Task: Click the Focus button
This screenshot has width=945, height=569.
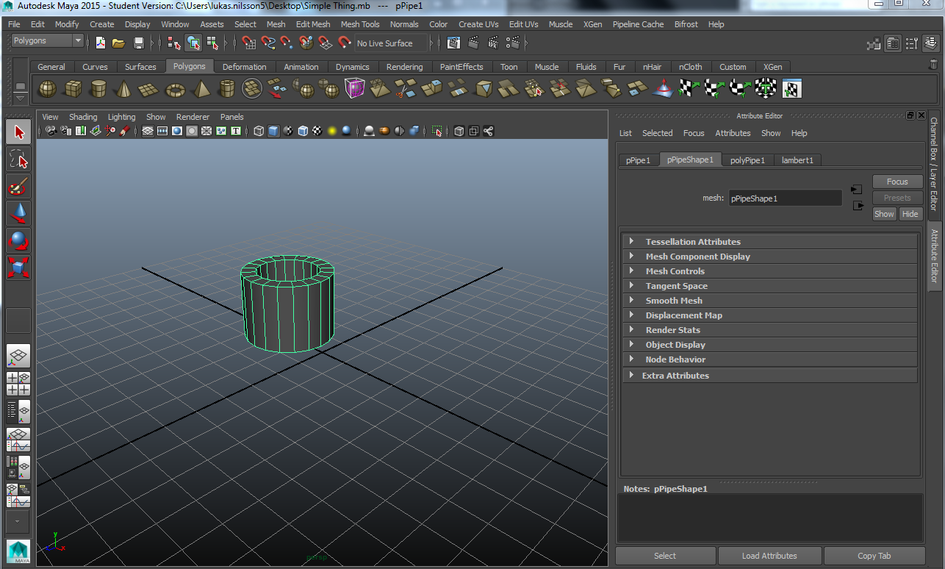Action: 897,182
